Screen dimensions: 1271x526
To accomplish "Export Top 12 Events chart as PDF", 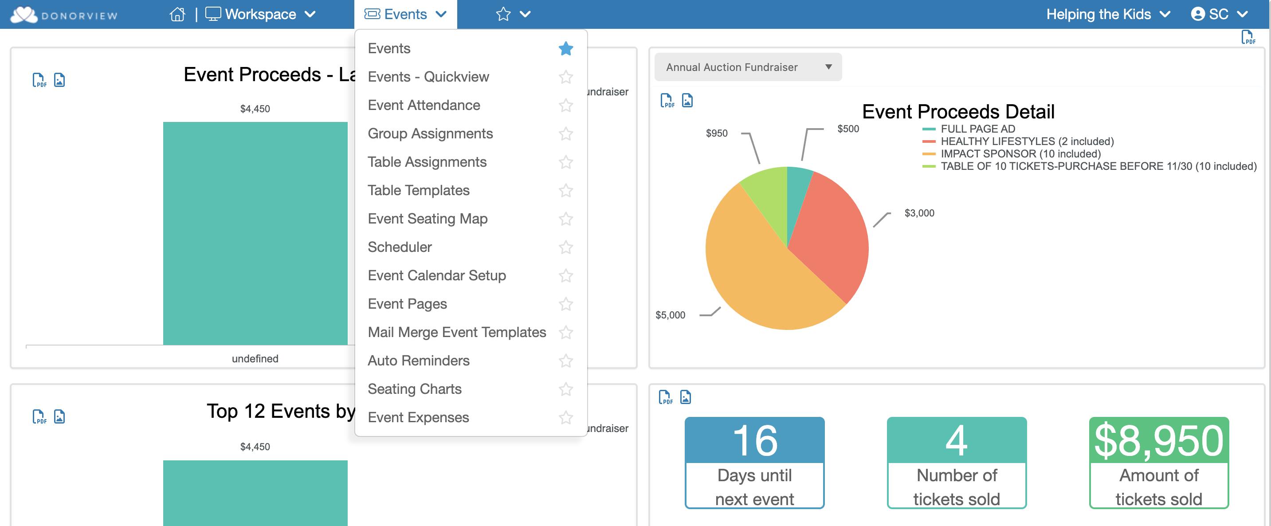I will 39,417.
